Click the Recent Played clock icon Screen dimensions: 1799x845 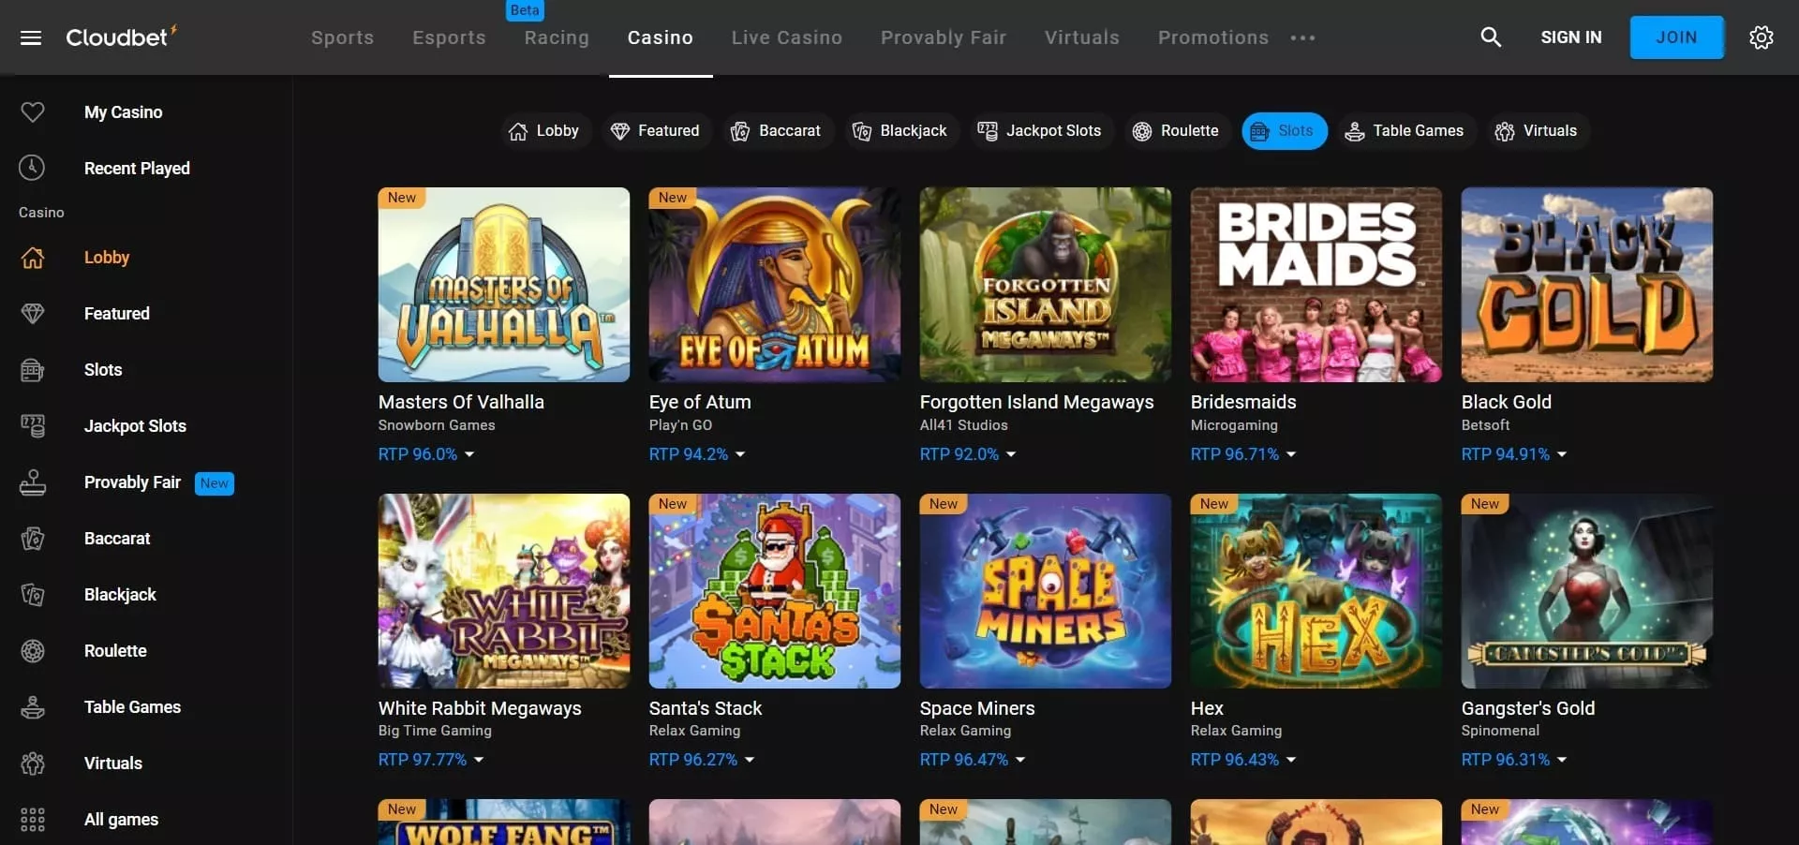coord(33,169)
